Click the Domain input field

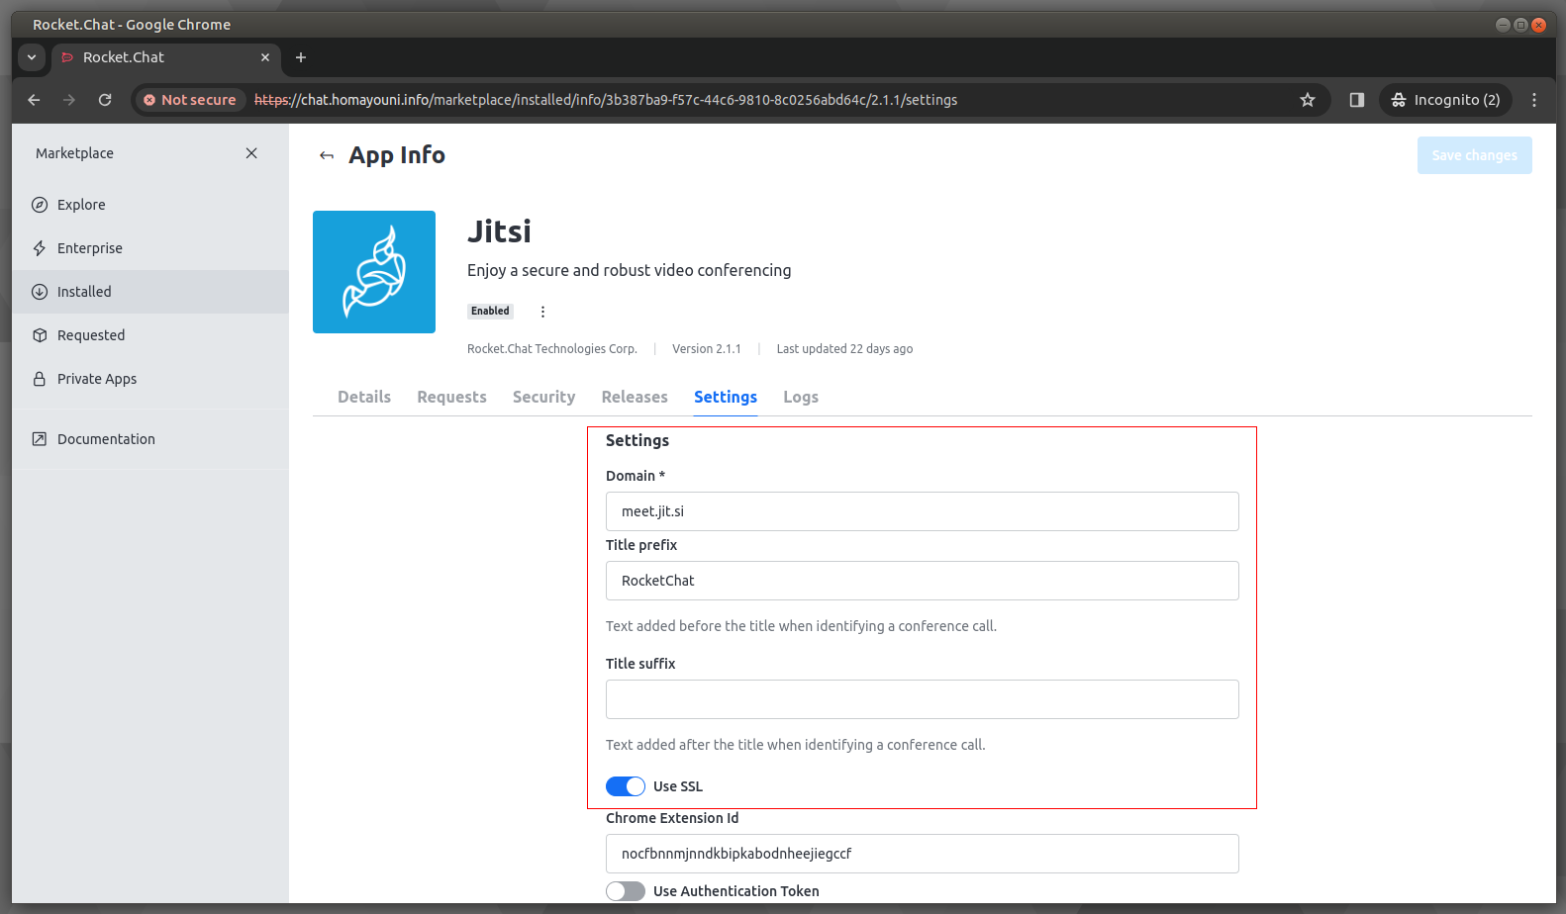923,511
